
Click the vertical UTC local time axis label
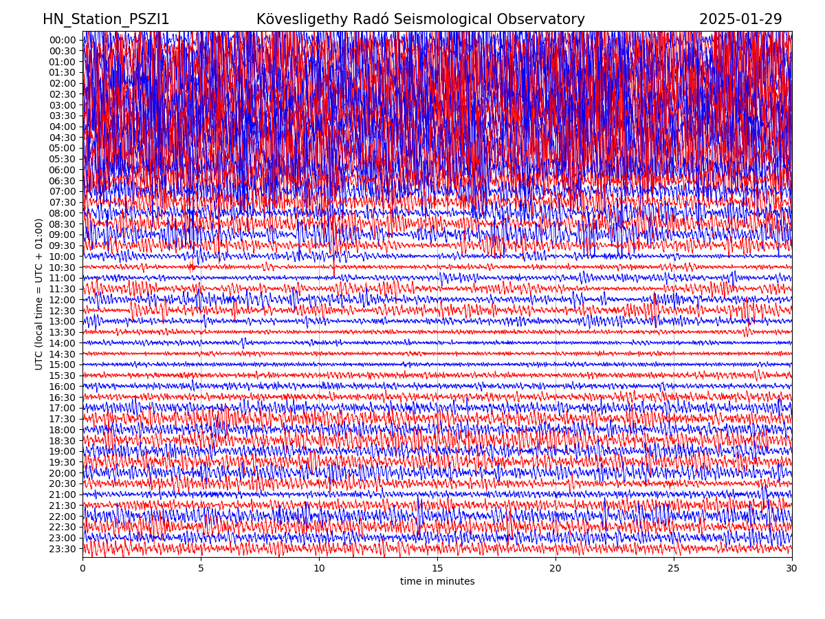coord(39,294)
